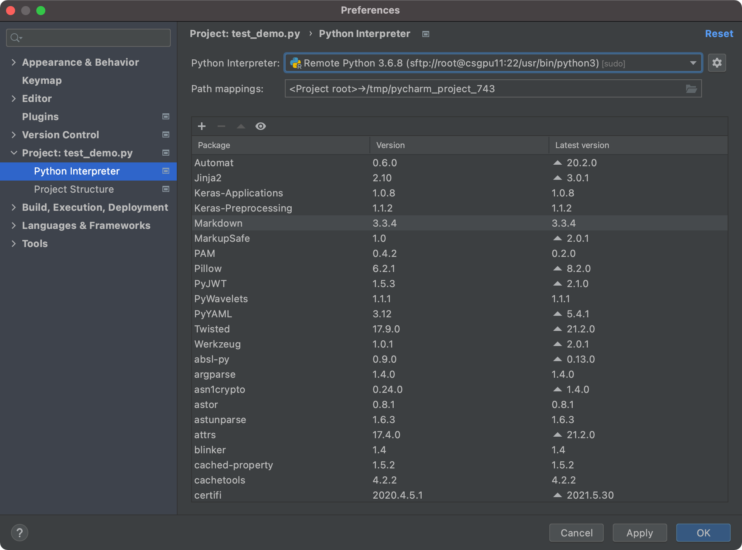Expand Languages & Frameworks section

[x=14, y=225]
